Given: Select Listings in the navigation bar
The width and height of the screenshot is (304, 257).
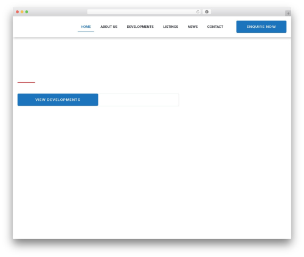Looking at the screenshot, I should pos(171,27).
